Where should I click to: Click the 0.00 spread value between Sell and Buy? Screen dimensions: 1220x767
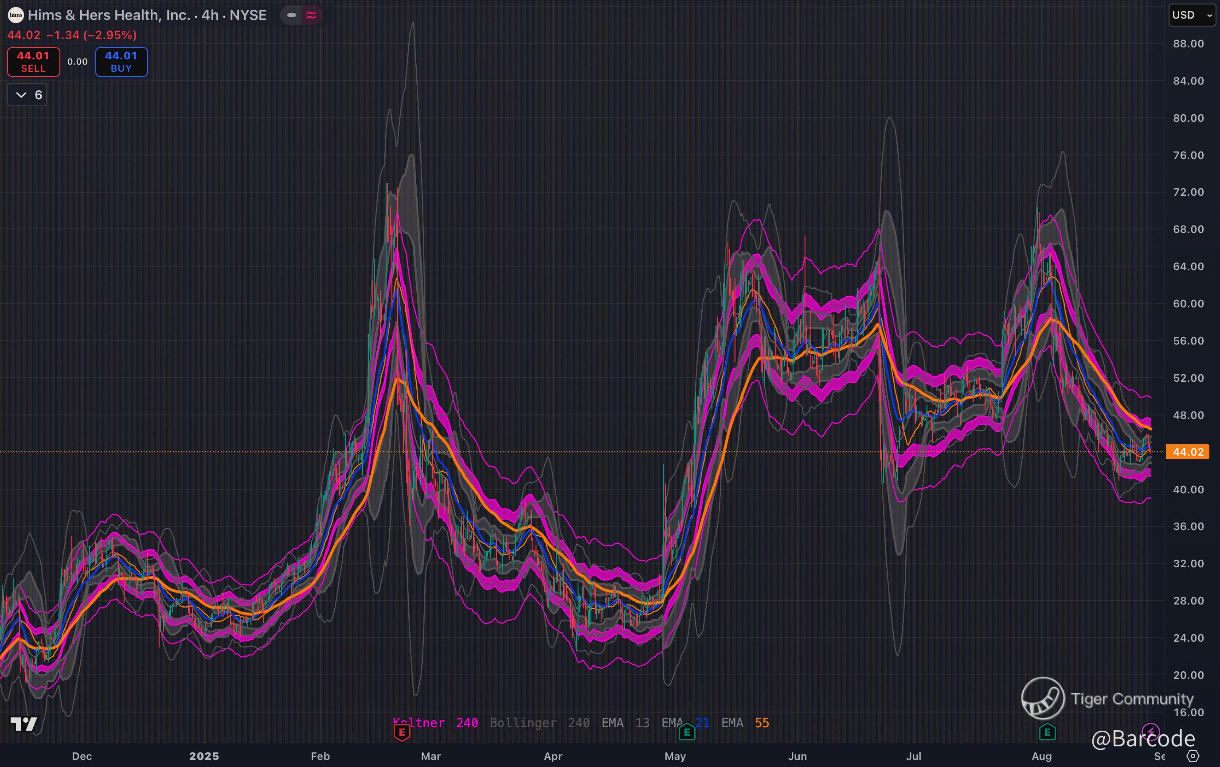(78, 62)
